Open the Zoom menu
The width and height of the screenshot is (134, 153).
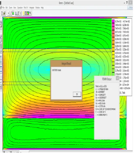pos(11,8)
